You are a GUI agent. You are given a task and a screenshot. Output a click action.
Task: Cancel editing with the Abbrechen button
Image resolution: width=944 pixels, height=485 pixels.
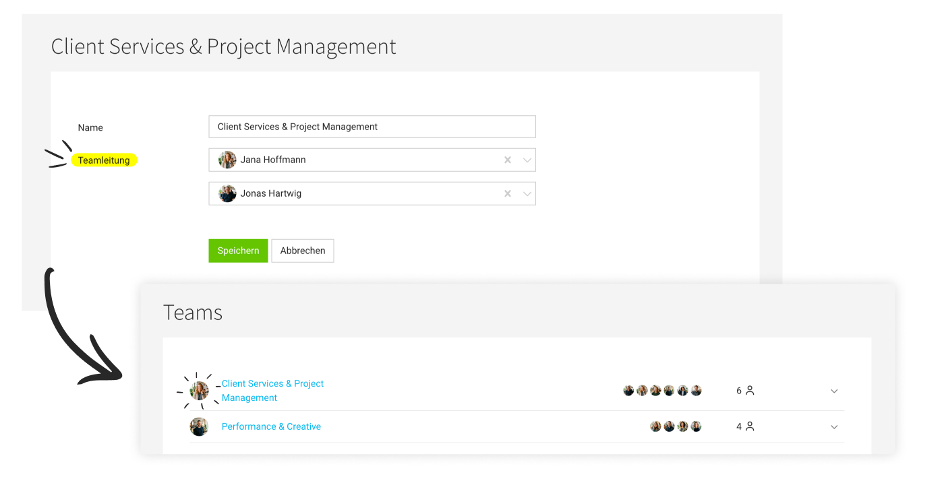[x=303, y=251]
